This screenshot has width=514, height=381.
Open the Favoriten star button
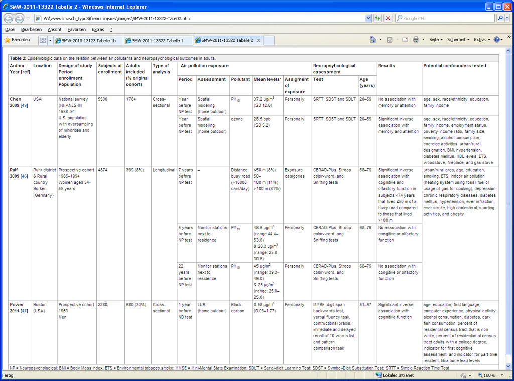coord(17,40)
